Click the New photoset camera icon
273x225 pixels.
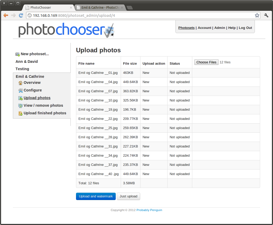pos(18,54)
